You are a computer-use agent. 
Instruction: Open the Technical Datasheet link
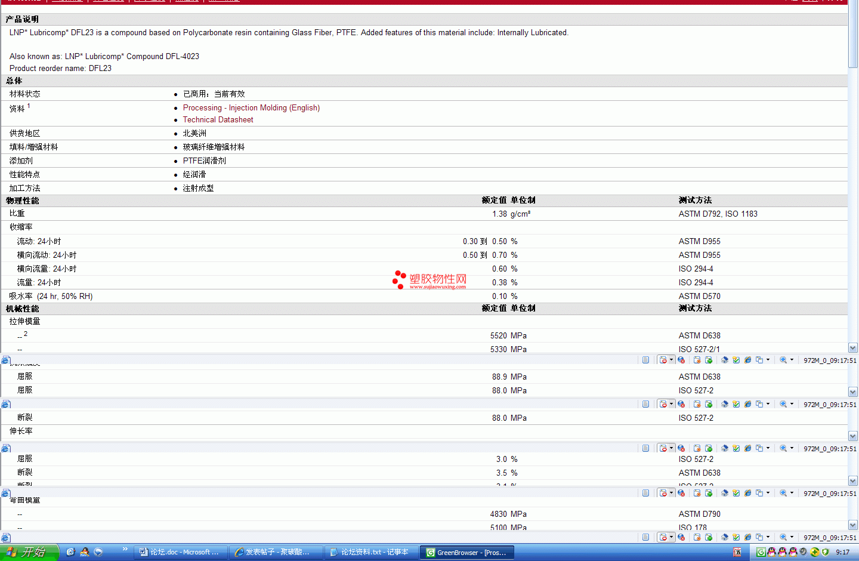coord(218,119)
